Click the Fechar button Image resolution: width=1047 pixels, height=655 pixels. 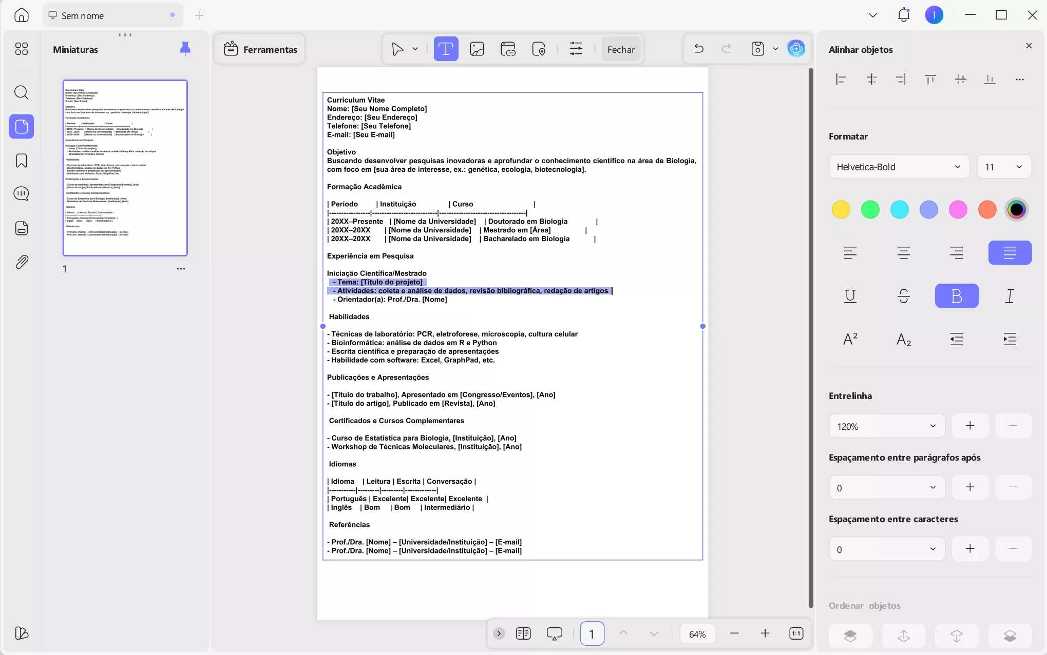click(621, 49)
